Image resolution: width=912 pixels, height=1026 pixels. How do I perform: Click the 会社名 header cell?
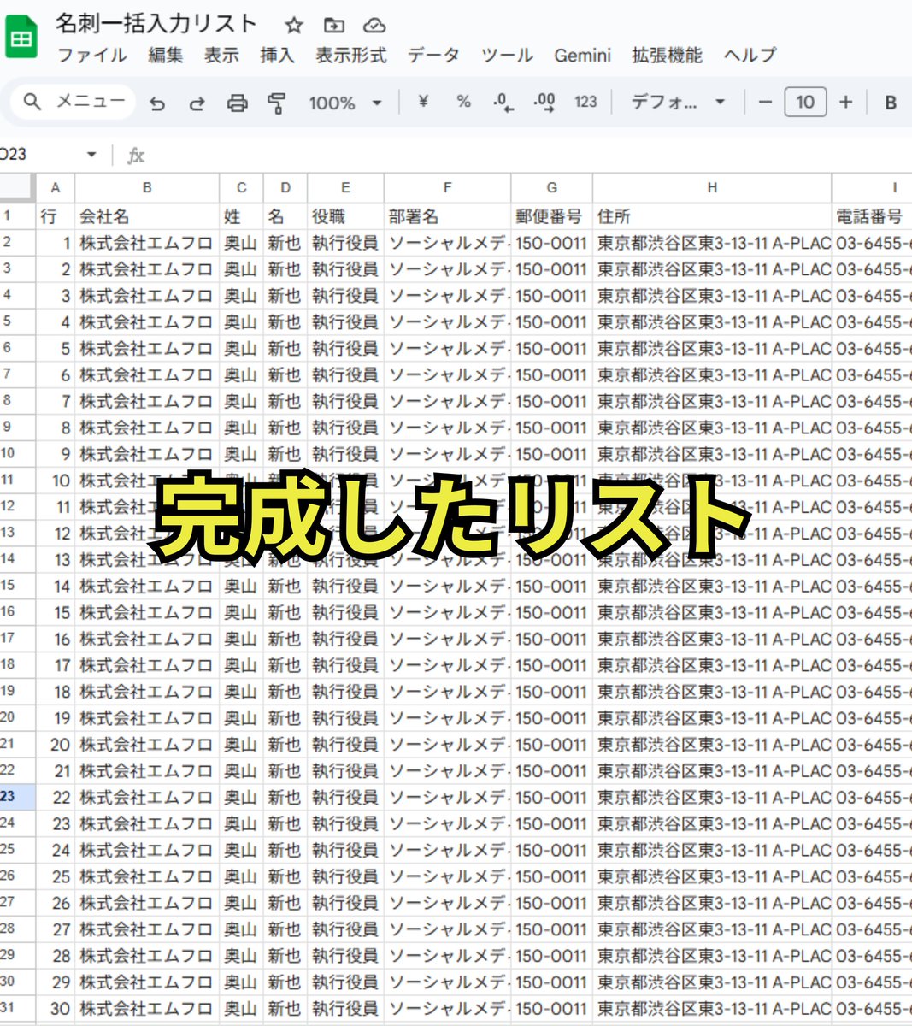tap(147, 216)
